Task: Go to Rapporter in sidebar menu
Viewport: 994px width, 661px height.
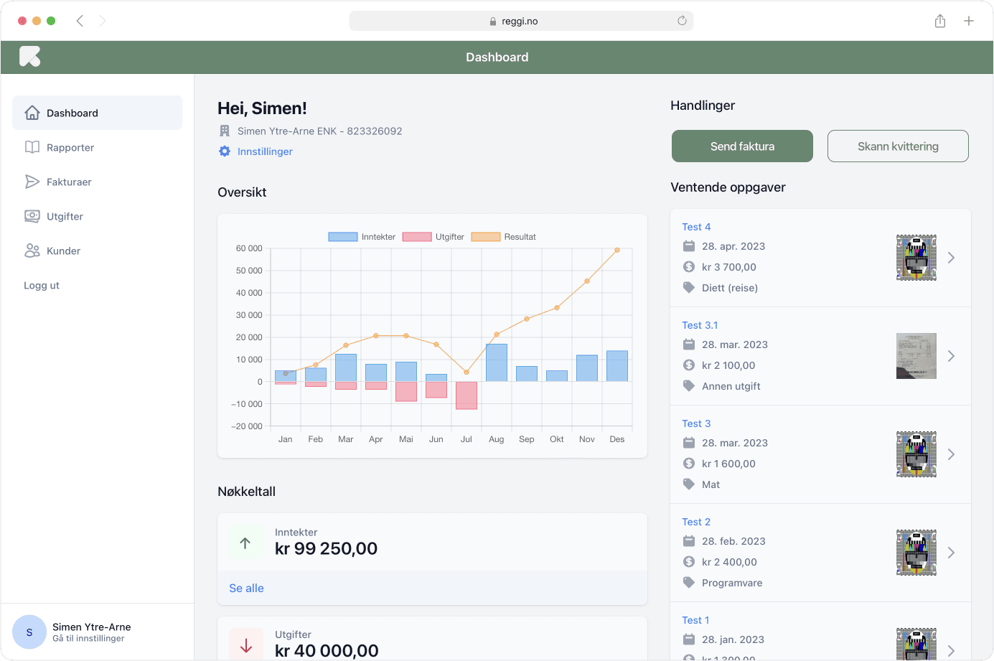Action: click(70, 147)
